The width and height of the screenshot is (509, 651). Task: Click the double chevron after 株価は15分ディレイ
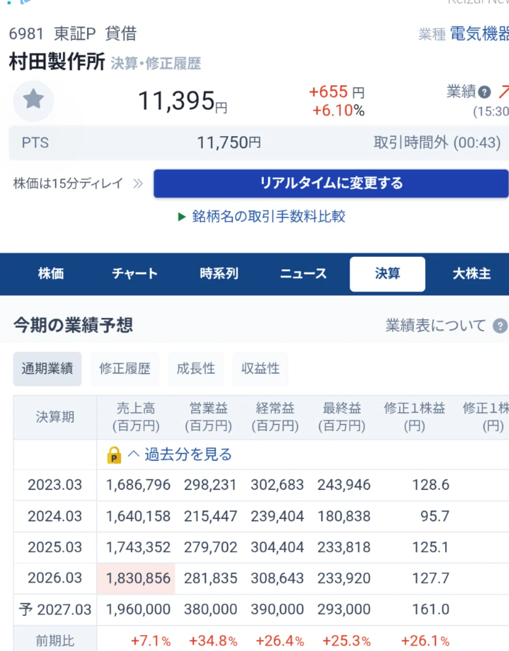click(138, 184)
